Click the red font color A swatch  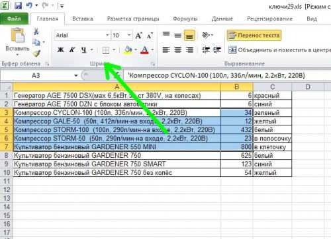pyautogui.click(x=144, y=50)
